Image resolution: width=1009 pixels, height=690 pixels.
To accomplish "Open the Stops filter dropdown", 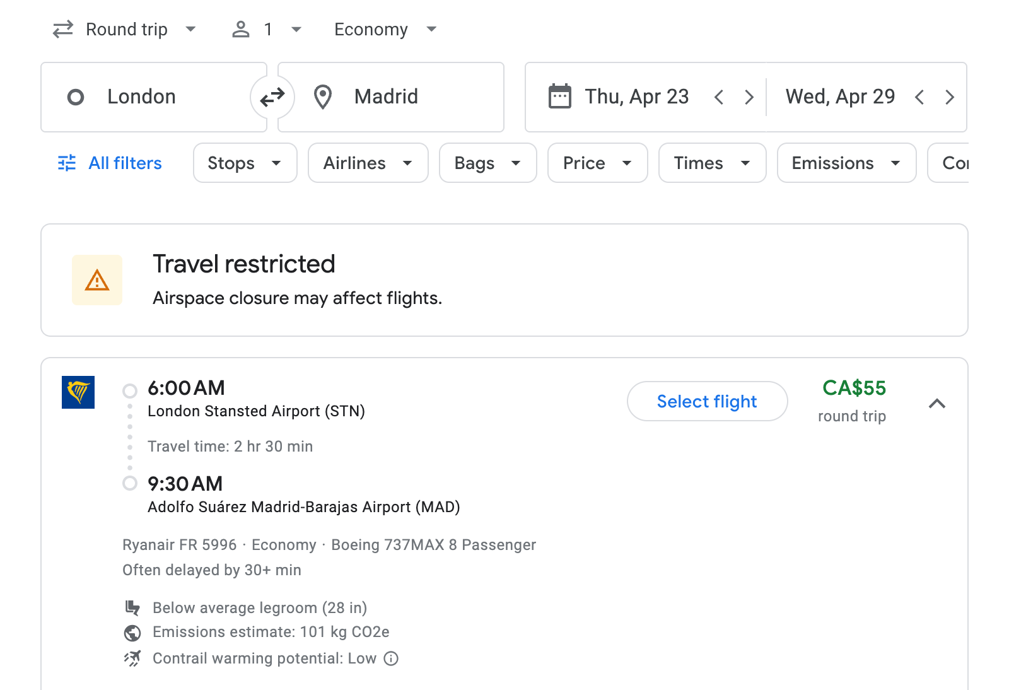I will 245,163.
